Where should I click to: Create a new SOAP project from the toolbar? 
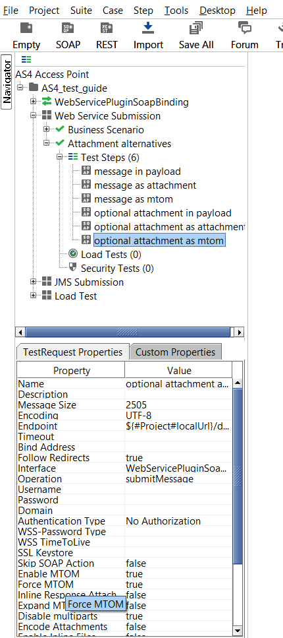click(68, 28)
